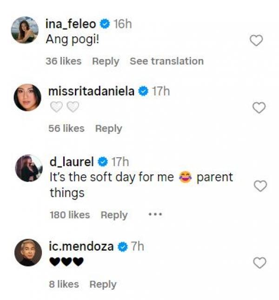
Task: View the 180 likes on d_laurel's comment
Action: 69,215
